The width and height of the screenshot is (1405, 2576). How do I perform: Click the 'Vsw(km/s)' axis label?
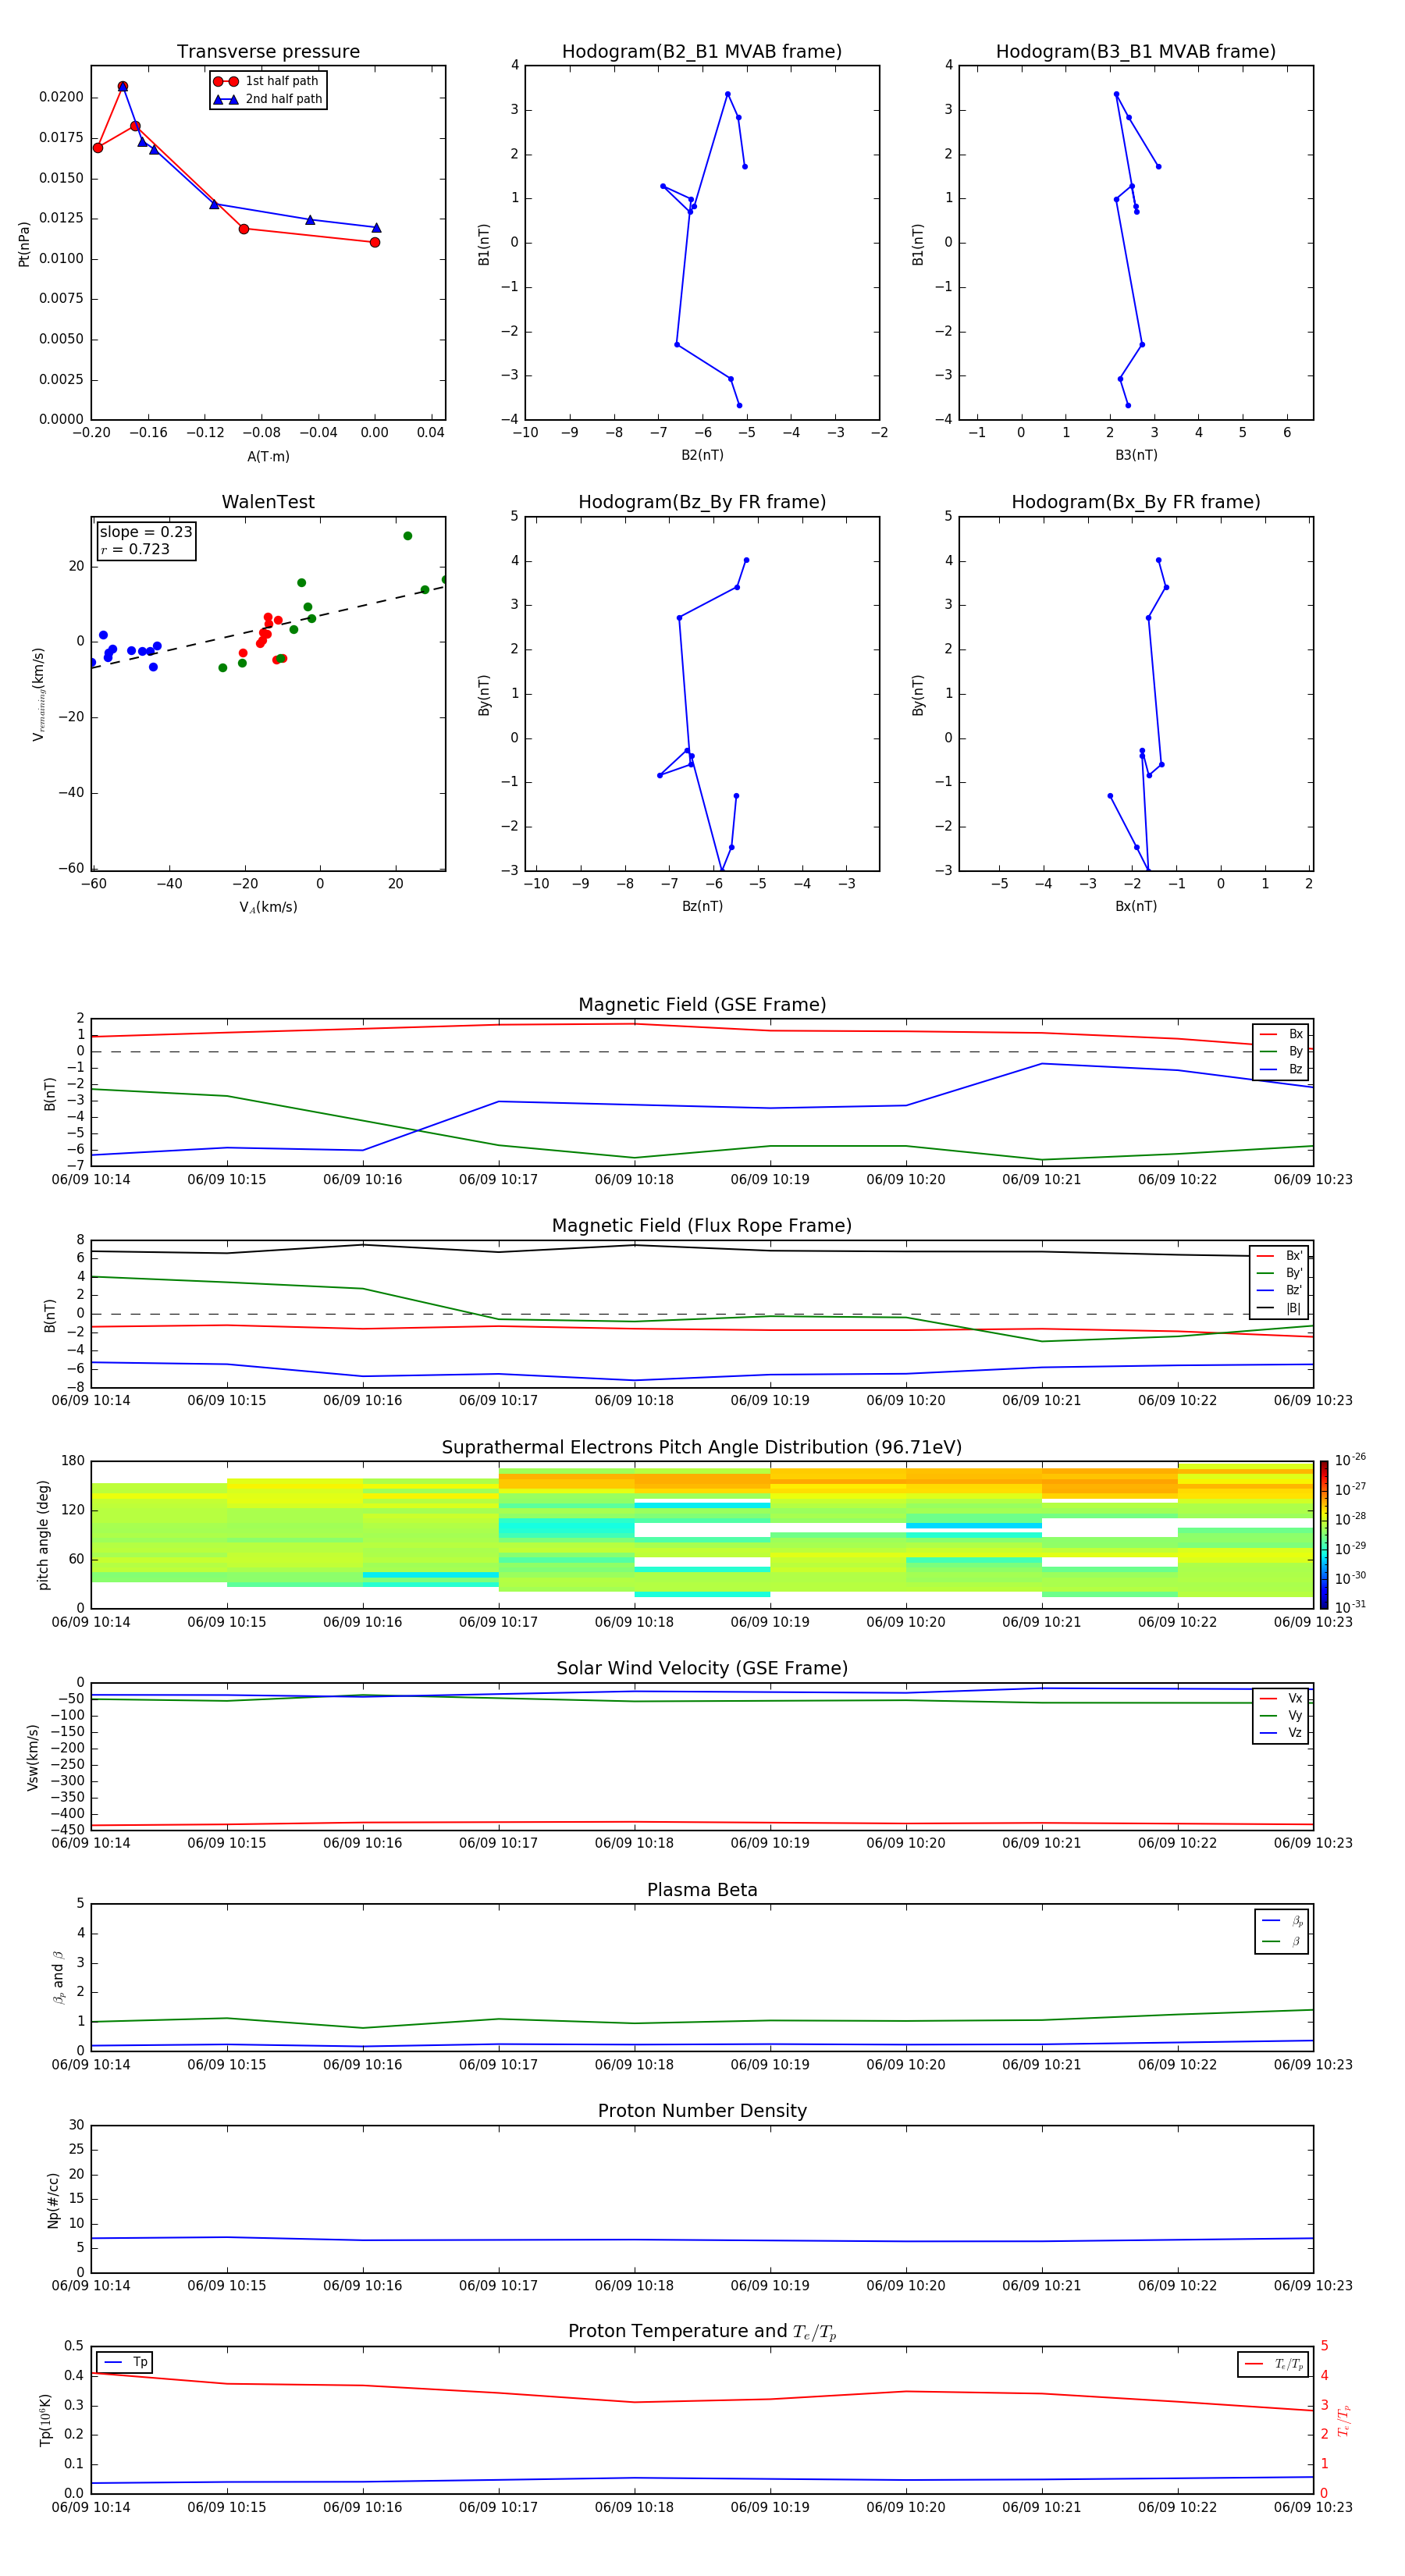coord(32,1756)
